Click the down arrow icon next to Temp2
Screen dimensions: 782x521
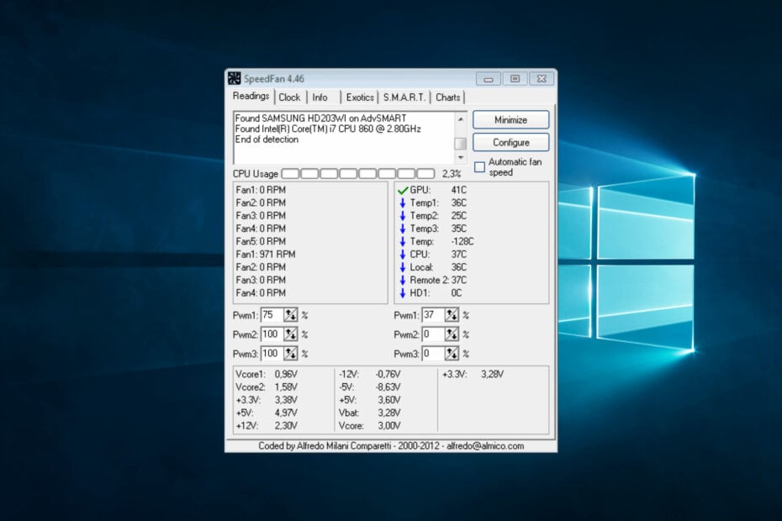click(x=403, y=215)
